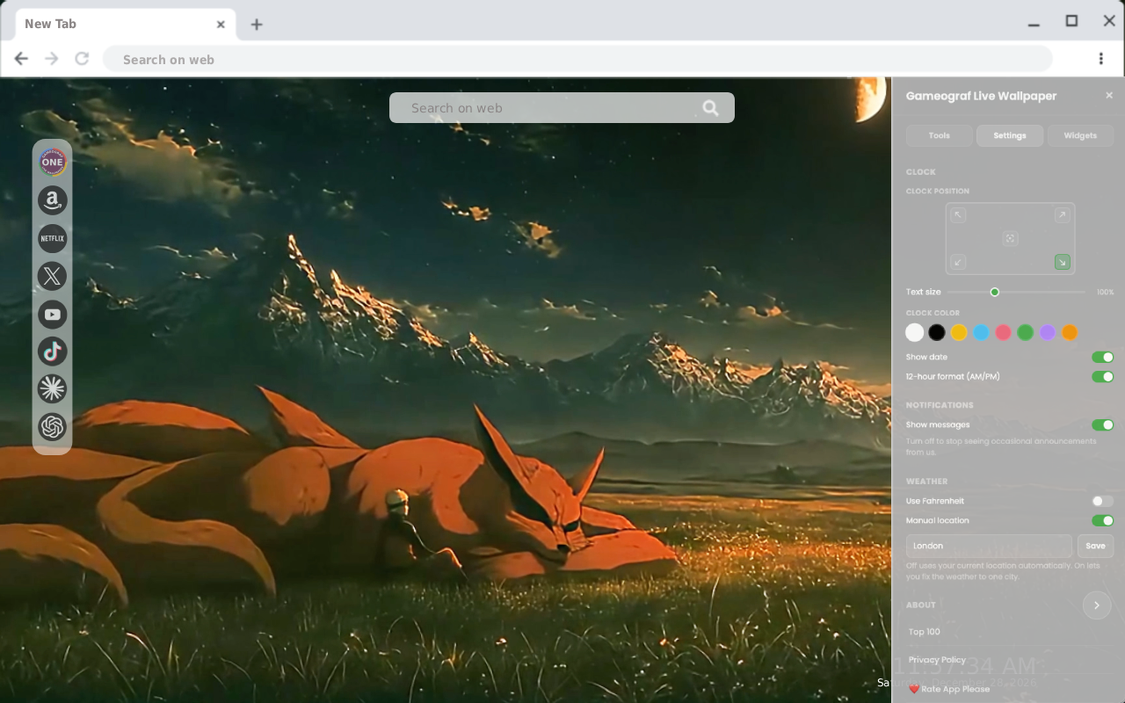Toggle Manual location switch
1125x703 pixels.
pos(1102,520)
